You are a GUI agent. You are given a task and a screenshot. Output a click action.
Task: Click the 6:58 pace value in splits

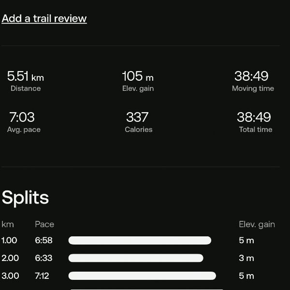(x=43, y=240)
